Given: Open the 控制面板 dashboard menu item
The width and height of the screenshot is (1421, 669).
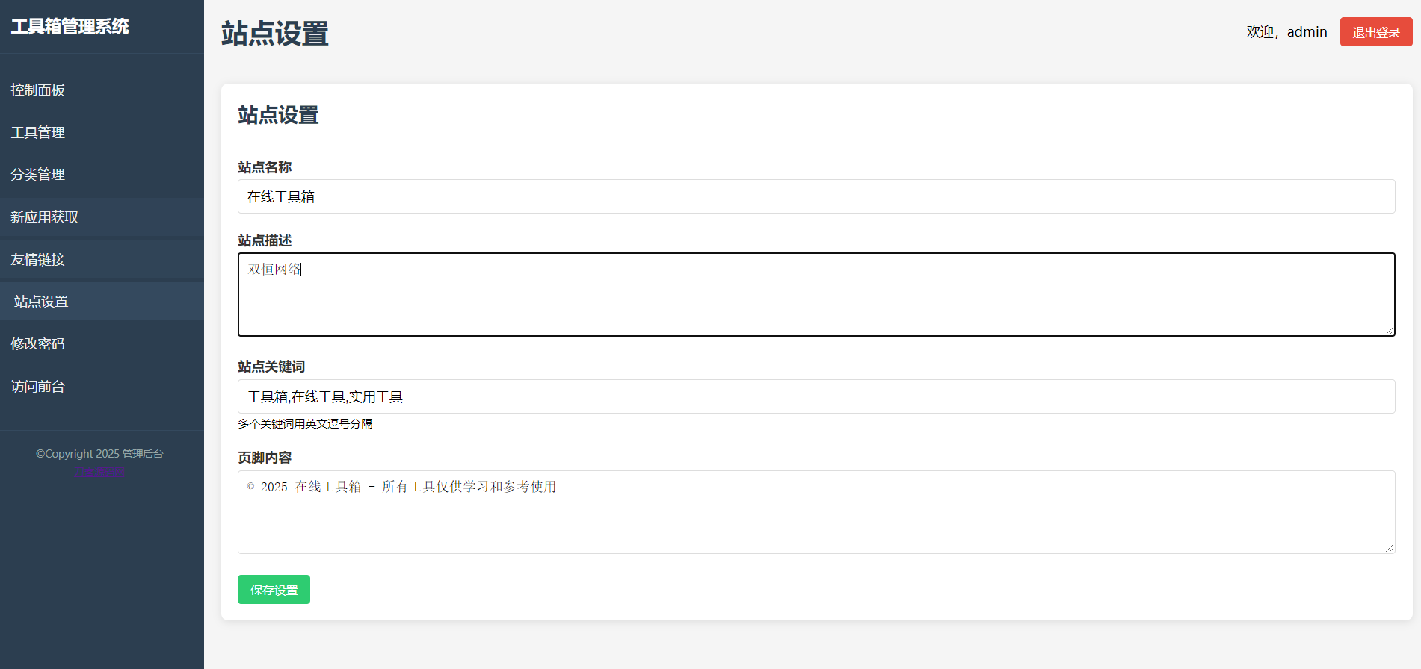Looking at the screenshot, I should (x=38, y=90).
